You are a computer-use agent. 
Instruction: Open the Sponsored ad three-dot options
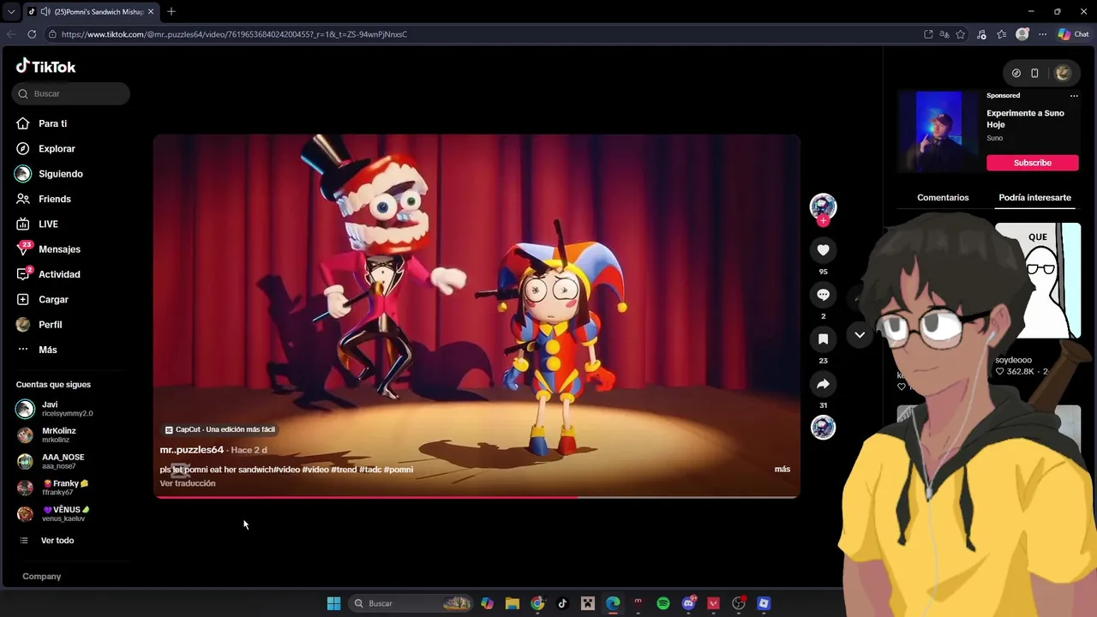tap(1074, 96)
